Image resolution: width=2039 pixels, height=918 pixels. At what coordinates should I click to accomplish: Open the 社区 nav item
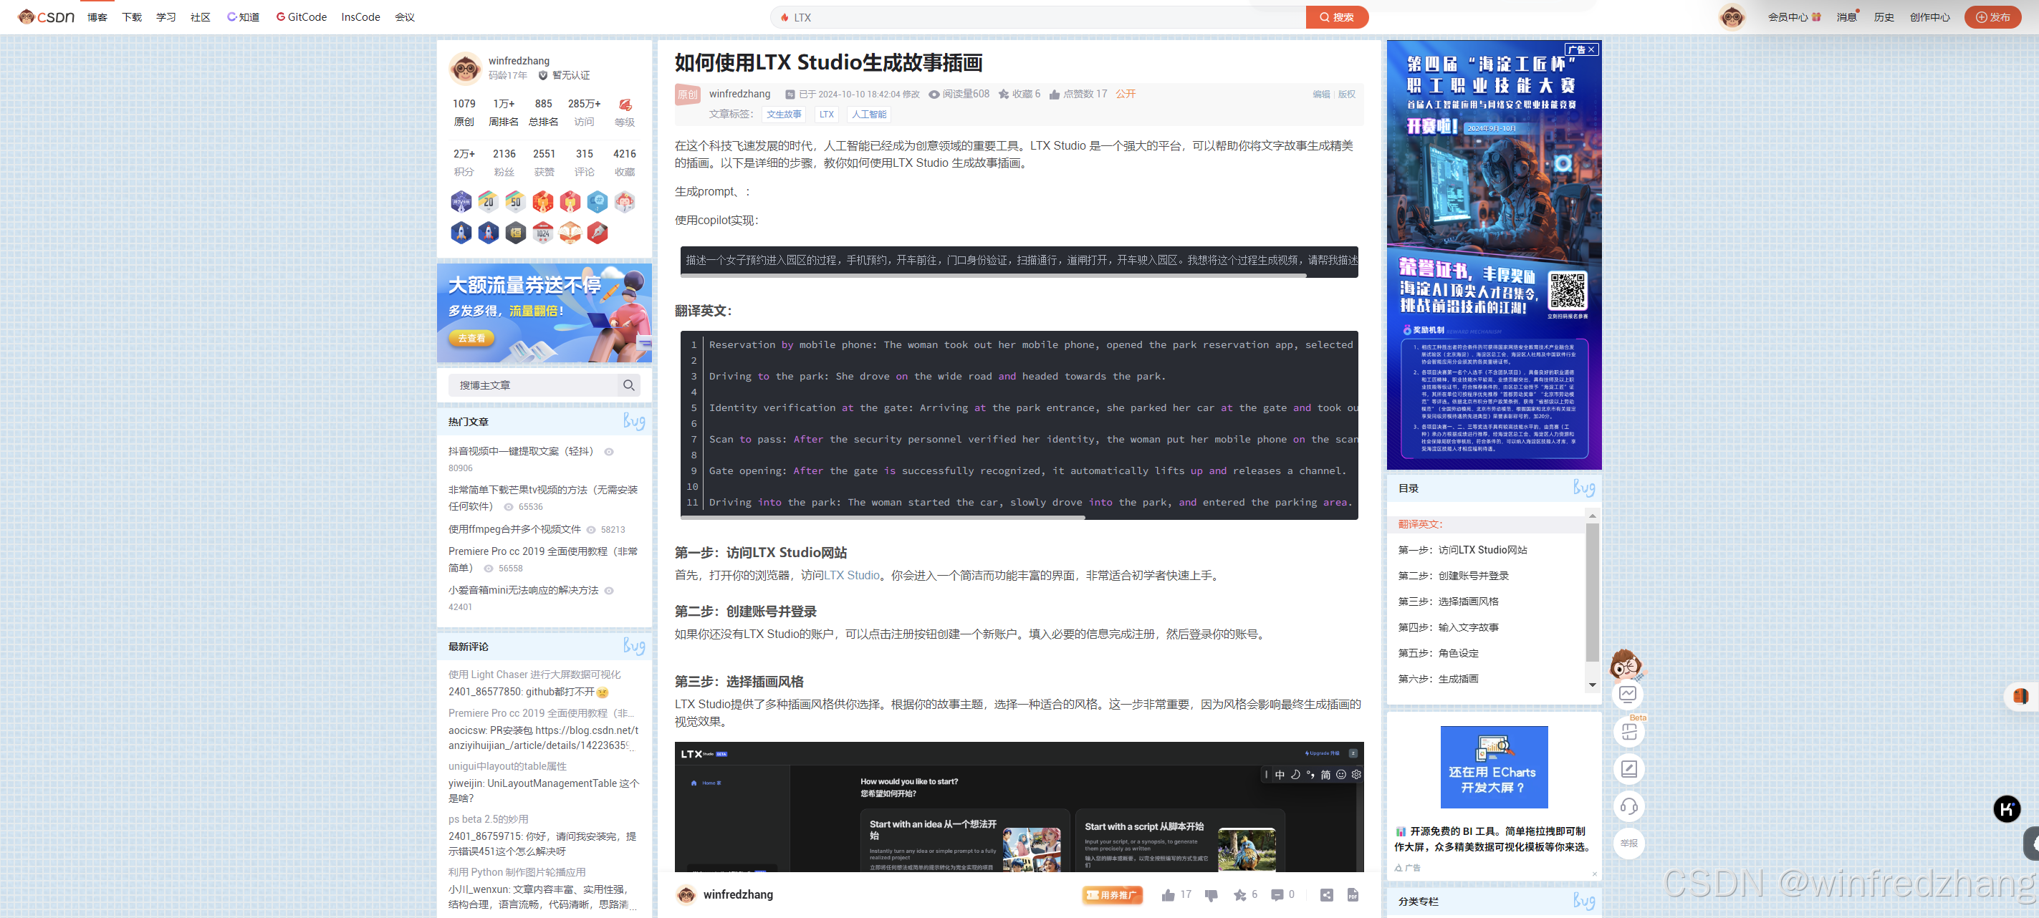201,17
